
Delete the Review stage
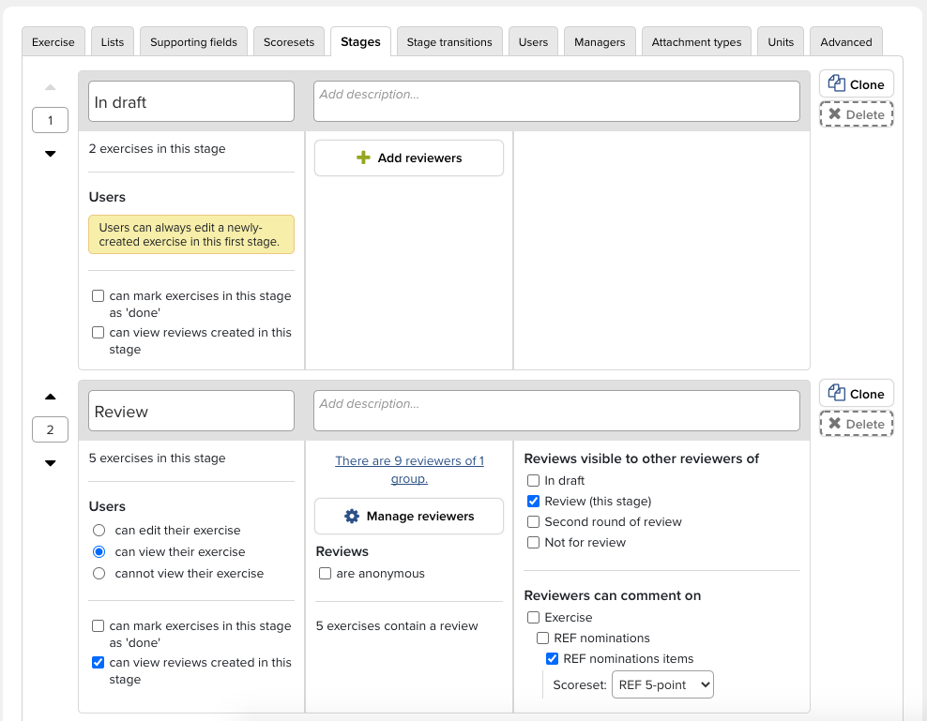[856, 424]
